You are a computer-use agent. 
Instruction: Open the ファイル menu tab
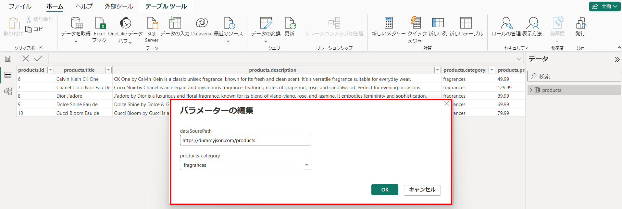coord(20,6)
